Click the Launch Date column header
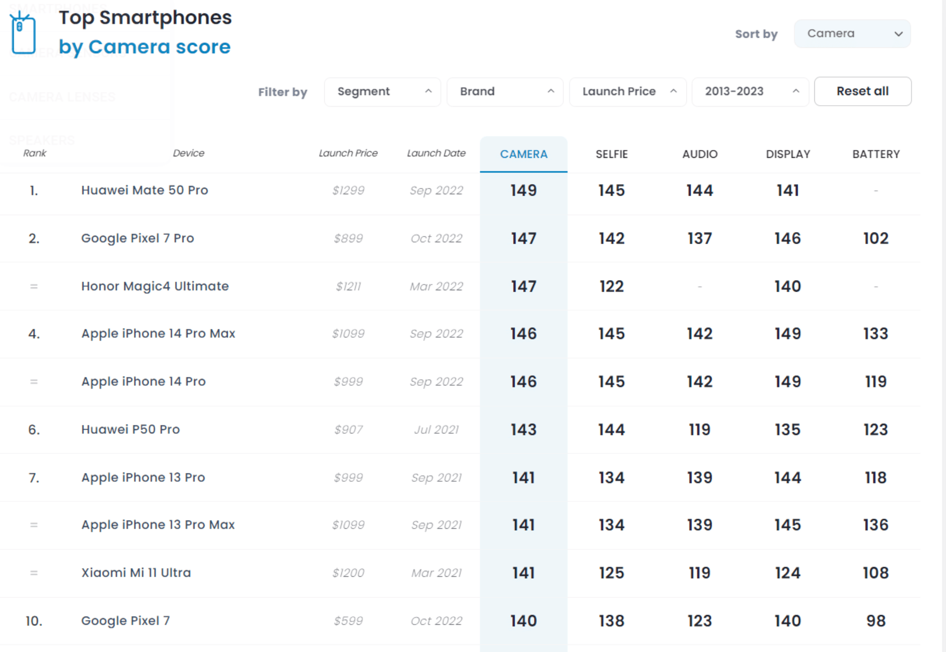Screen dimensions: 946x652 [436, 153]
